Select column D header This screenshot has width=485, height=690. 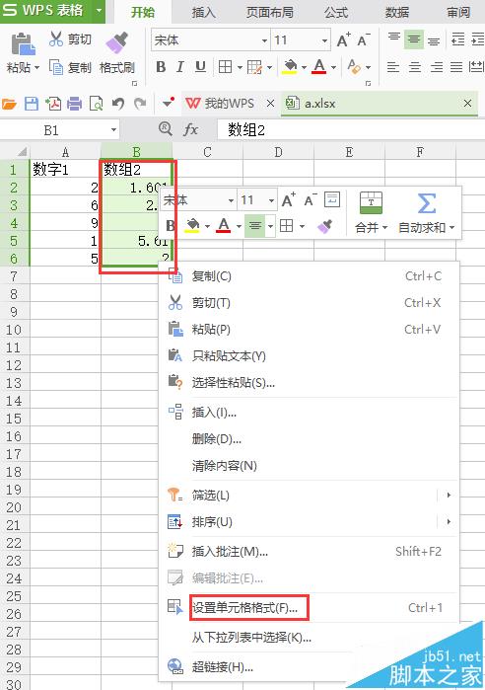click(x=279, y=152)
